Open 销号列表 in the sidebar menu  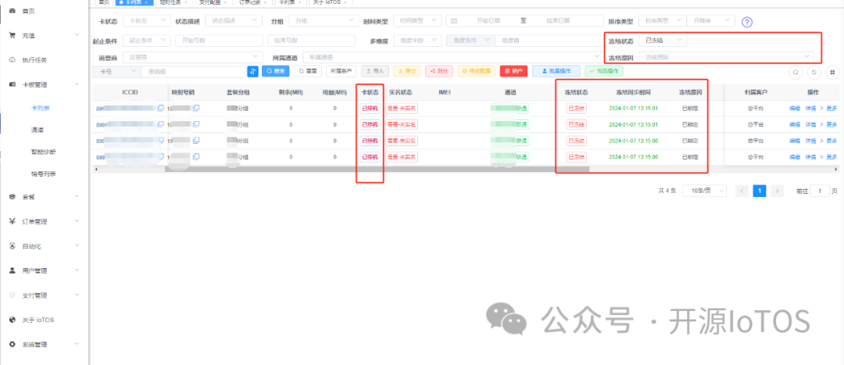pyautogui.click(x=44, y=174)
